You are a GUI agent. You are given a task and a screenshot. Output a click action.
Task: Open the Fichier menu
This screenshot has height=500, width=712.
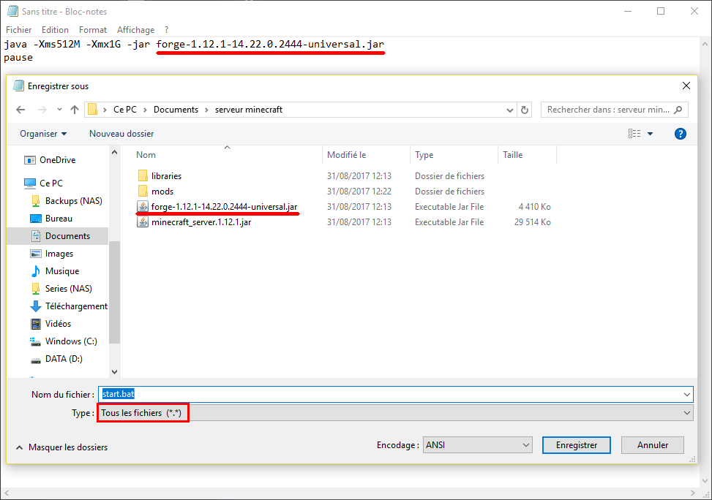(x=19, y=30)
